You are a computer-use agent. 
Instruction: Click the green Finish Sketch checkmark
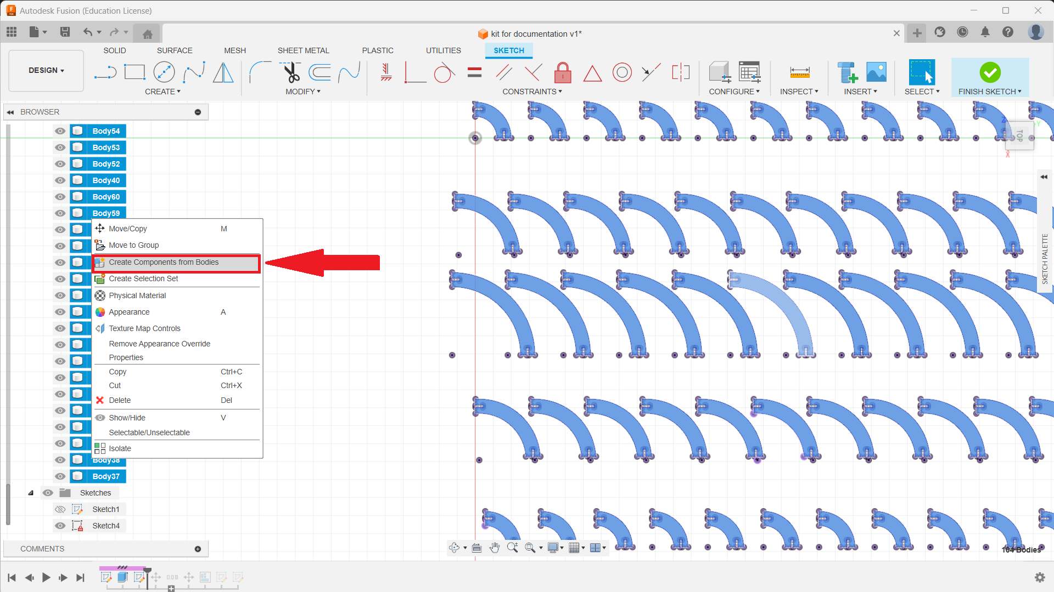(x=990, y=72)
